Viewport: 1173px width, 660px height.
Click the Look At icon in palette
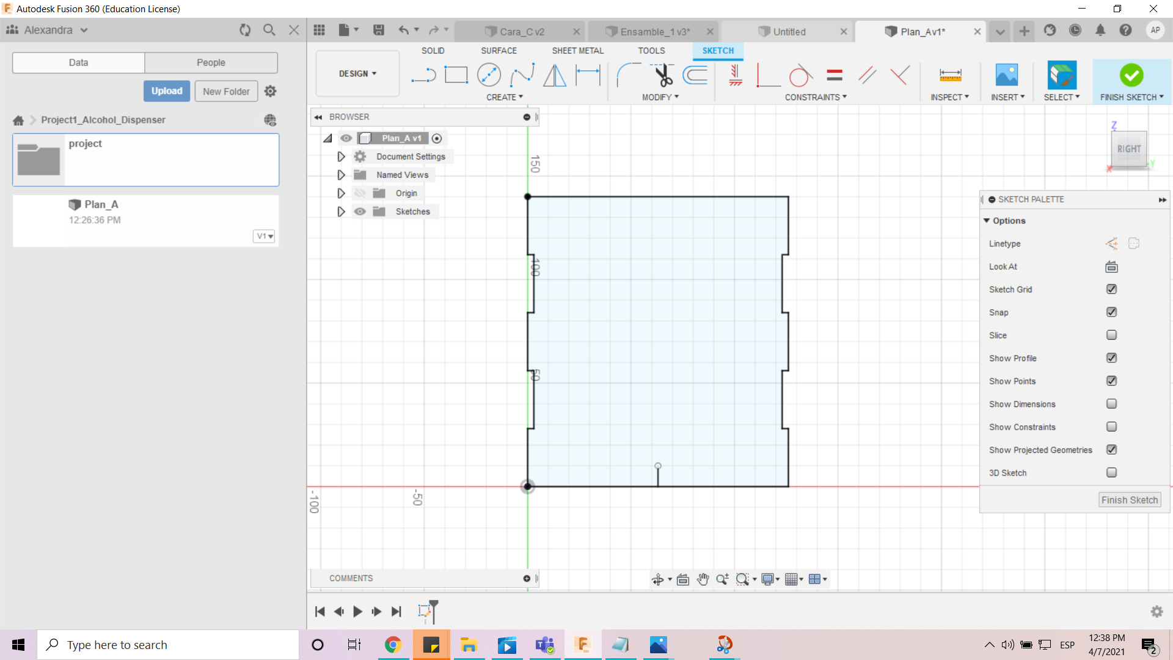click(1111, 266)
